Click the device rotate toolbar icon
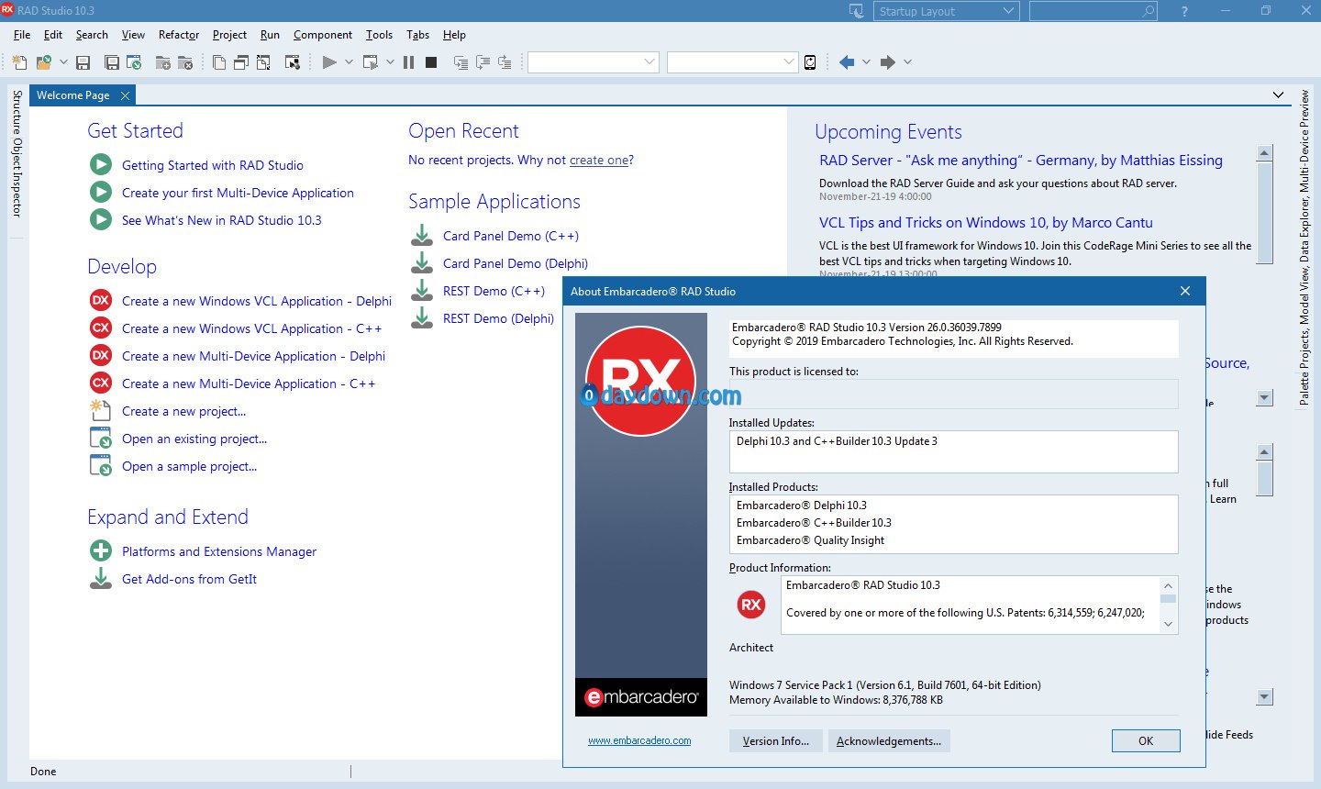This screenshot has width=1321, height=789. click(810, 62)
